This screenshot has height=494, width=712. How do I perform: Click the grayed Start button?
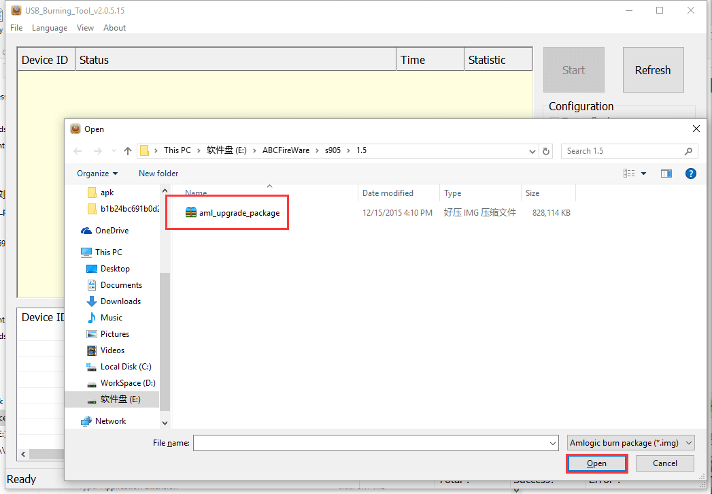tap(573, 70)
